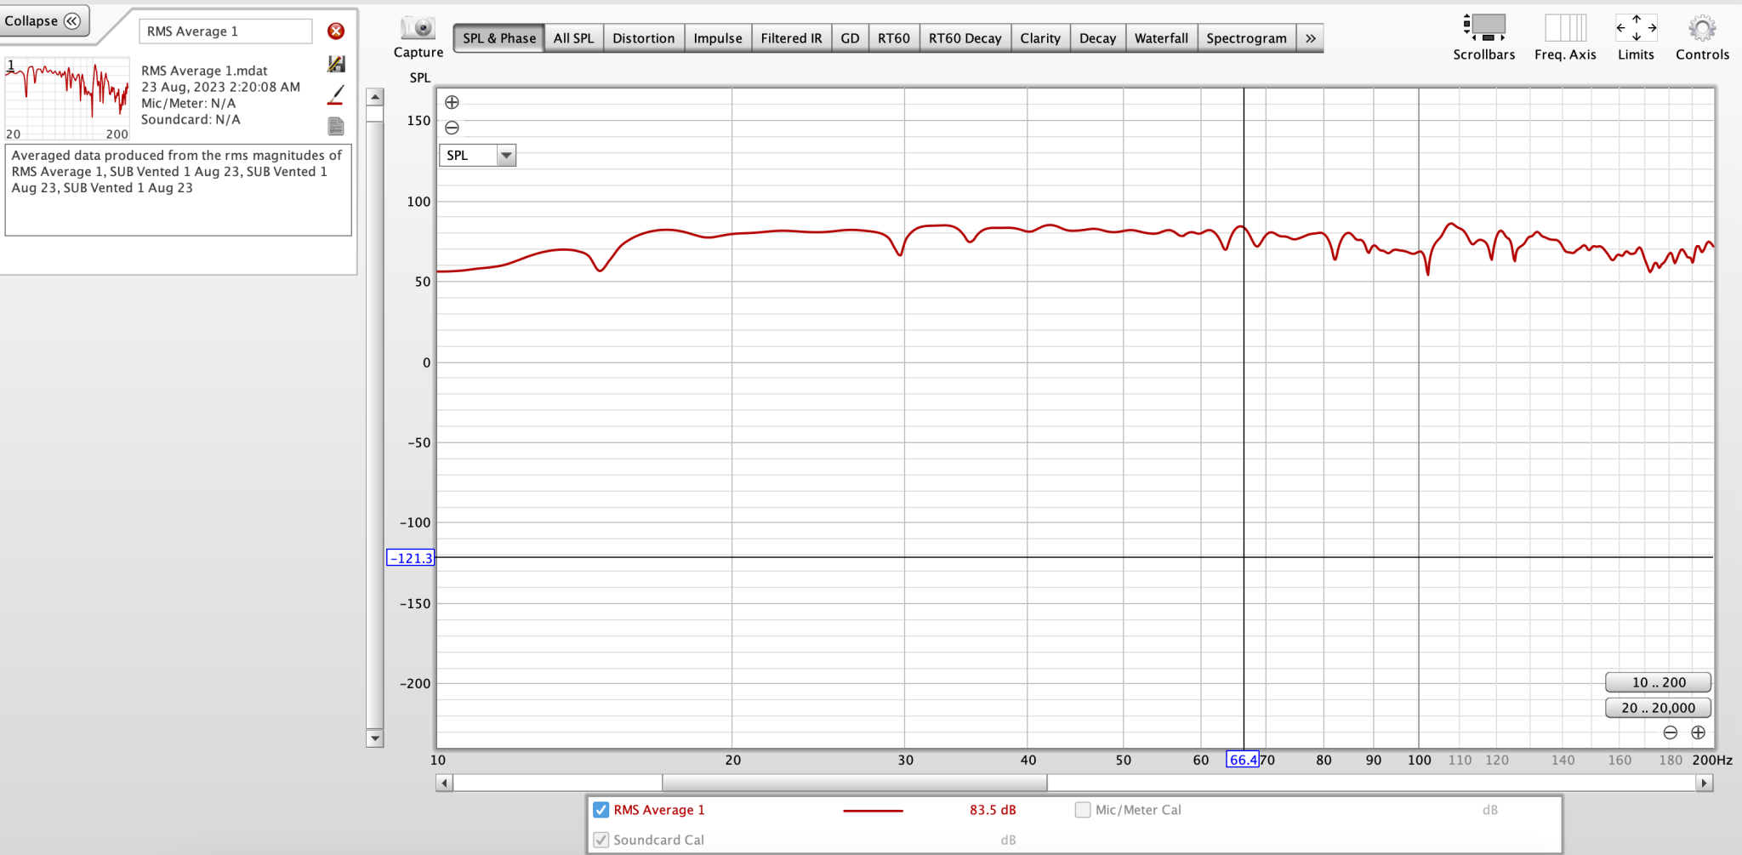Click horizontal scrollbar left arrow
Screen dimensions: 1742x855
(444, 783)
